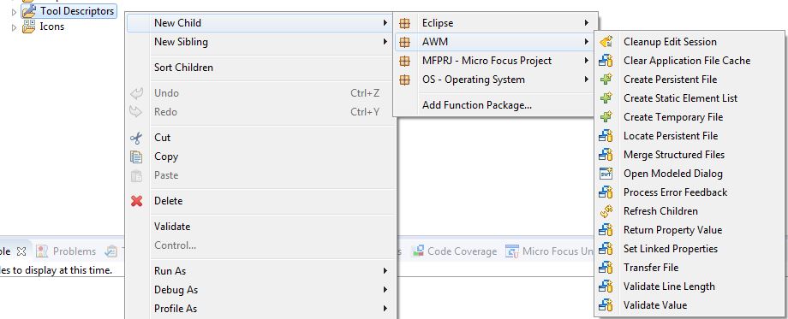Switch to the Problems tab

[66, 251]
